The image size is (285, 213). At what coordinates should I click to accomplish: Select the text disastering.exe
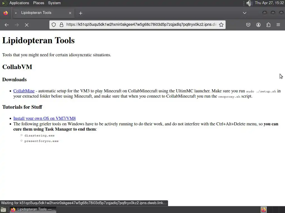(x=40, y=135)
